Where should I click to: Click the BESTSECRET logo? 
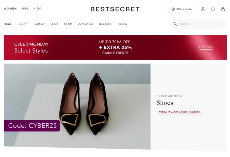point(115,9)
